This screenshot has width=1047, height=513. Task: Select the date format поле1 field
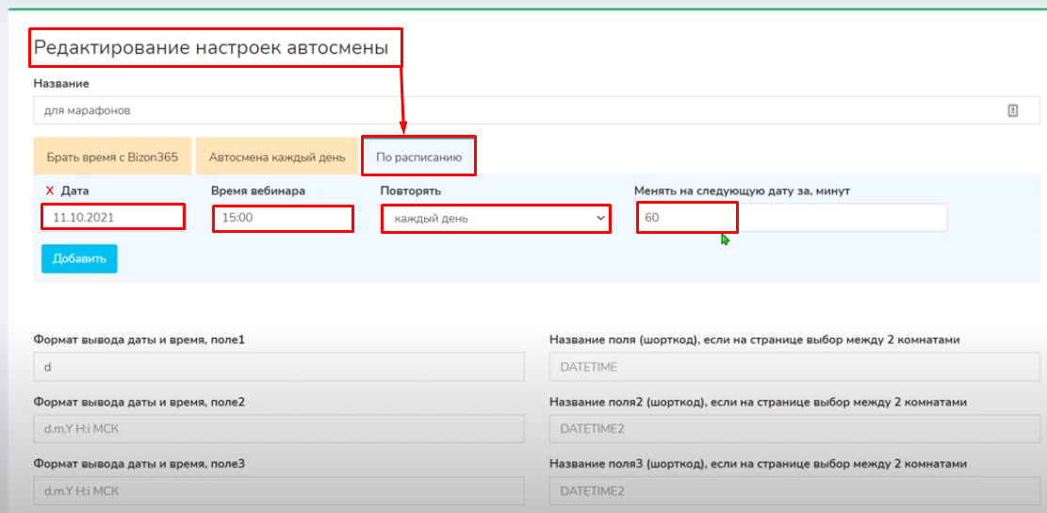(x=278, y=367)
